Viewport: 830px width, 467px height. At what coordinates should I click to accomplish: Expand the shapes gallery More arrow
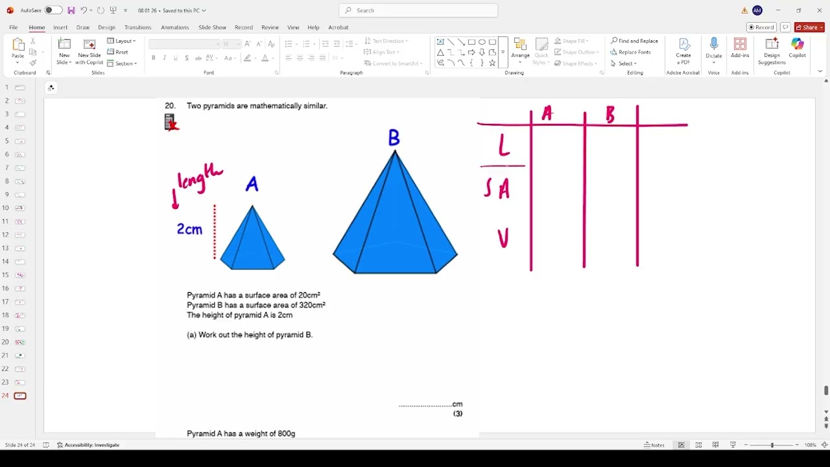click(x=503, y=53)
